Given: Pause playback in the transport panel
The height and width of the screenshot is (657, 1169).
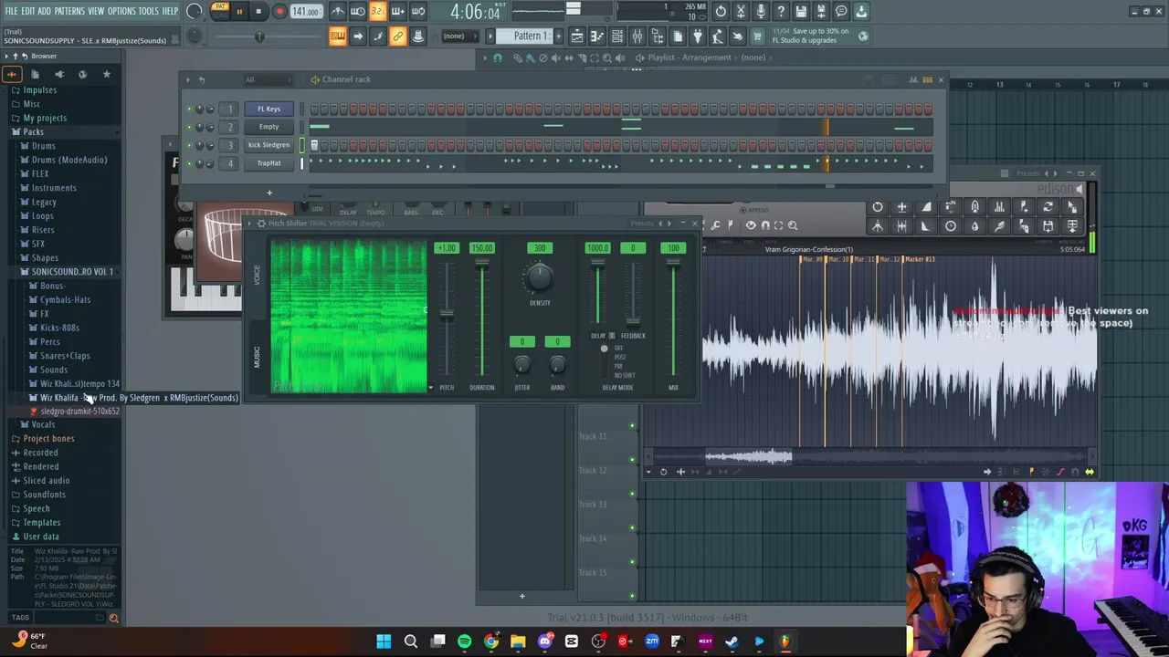Looking at the screenshot, I should [x=239, y=12].
